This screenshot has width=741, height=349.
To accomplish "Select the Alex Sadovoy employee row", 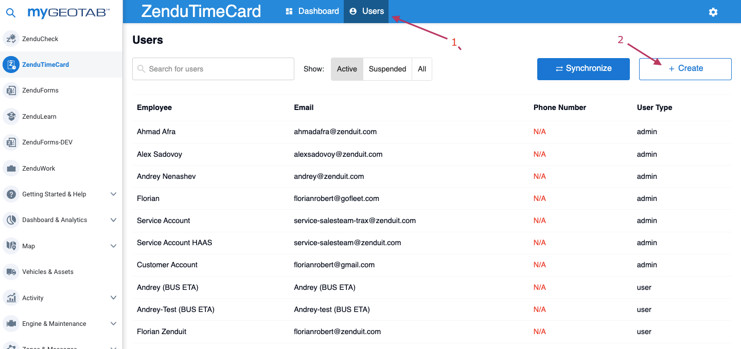I will point(432,154).
